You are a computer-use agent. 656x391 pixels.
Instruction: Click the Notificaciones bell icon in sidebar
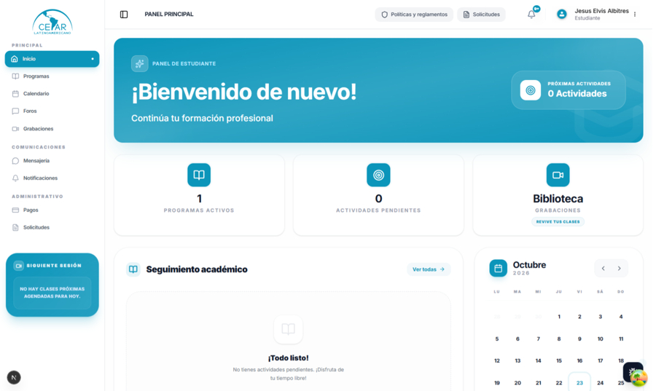(x=15, y=178)
